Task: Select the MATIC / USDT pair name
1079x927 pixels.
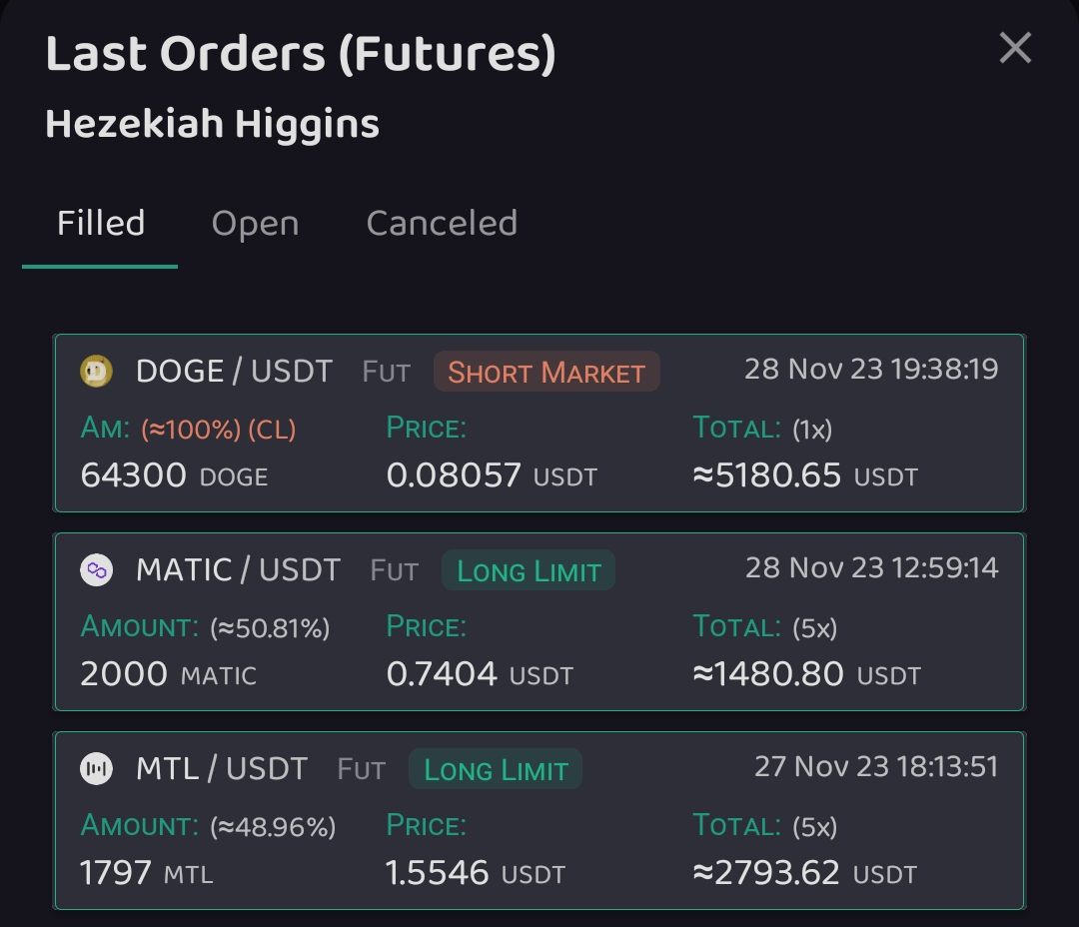Action: point(238,570)
